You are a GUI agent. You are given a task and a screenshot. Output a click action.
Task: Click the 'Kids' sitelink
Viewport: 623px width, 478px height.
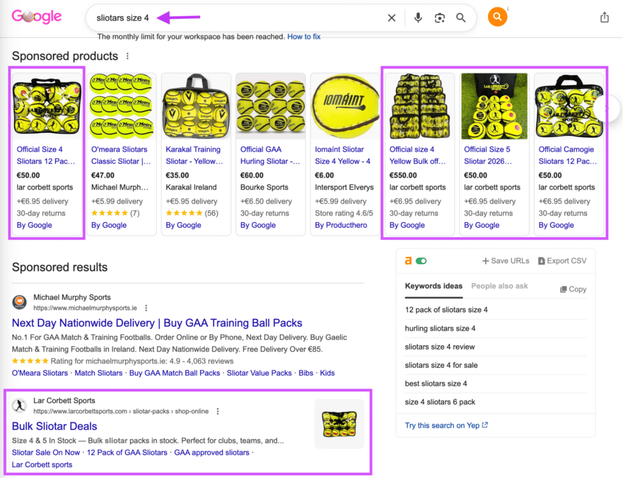327,373
